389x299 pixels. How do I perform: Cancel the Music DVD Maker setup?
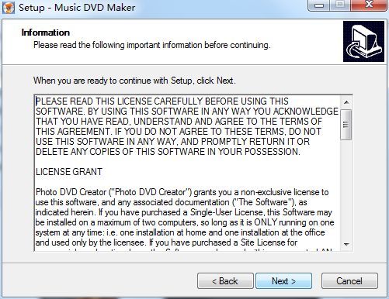pos(349,281)
